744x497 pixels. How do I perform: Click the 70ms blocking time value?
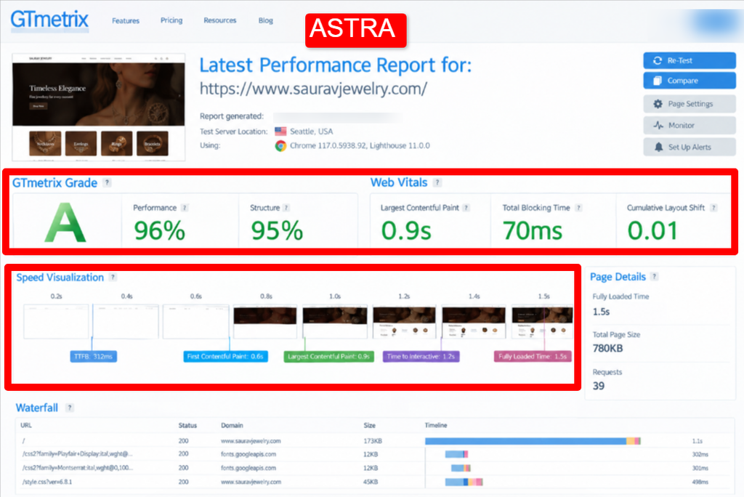[533, 231]
